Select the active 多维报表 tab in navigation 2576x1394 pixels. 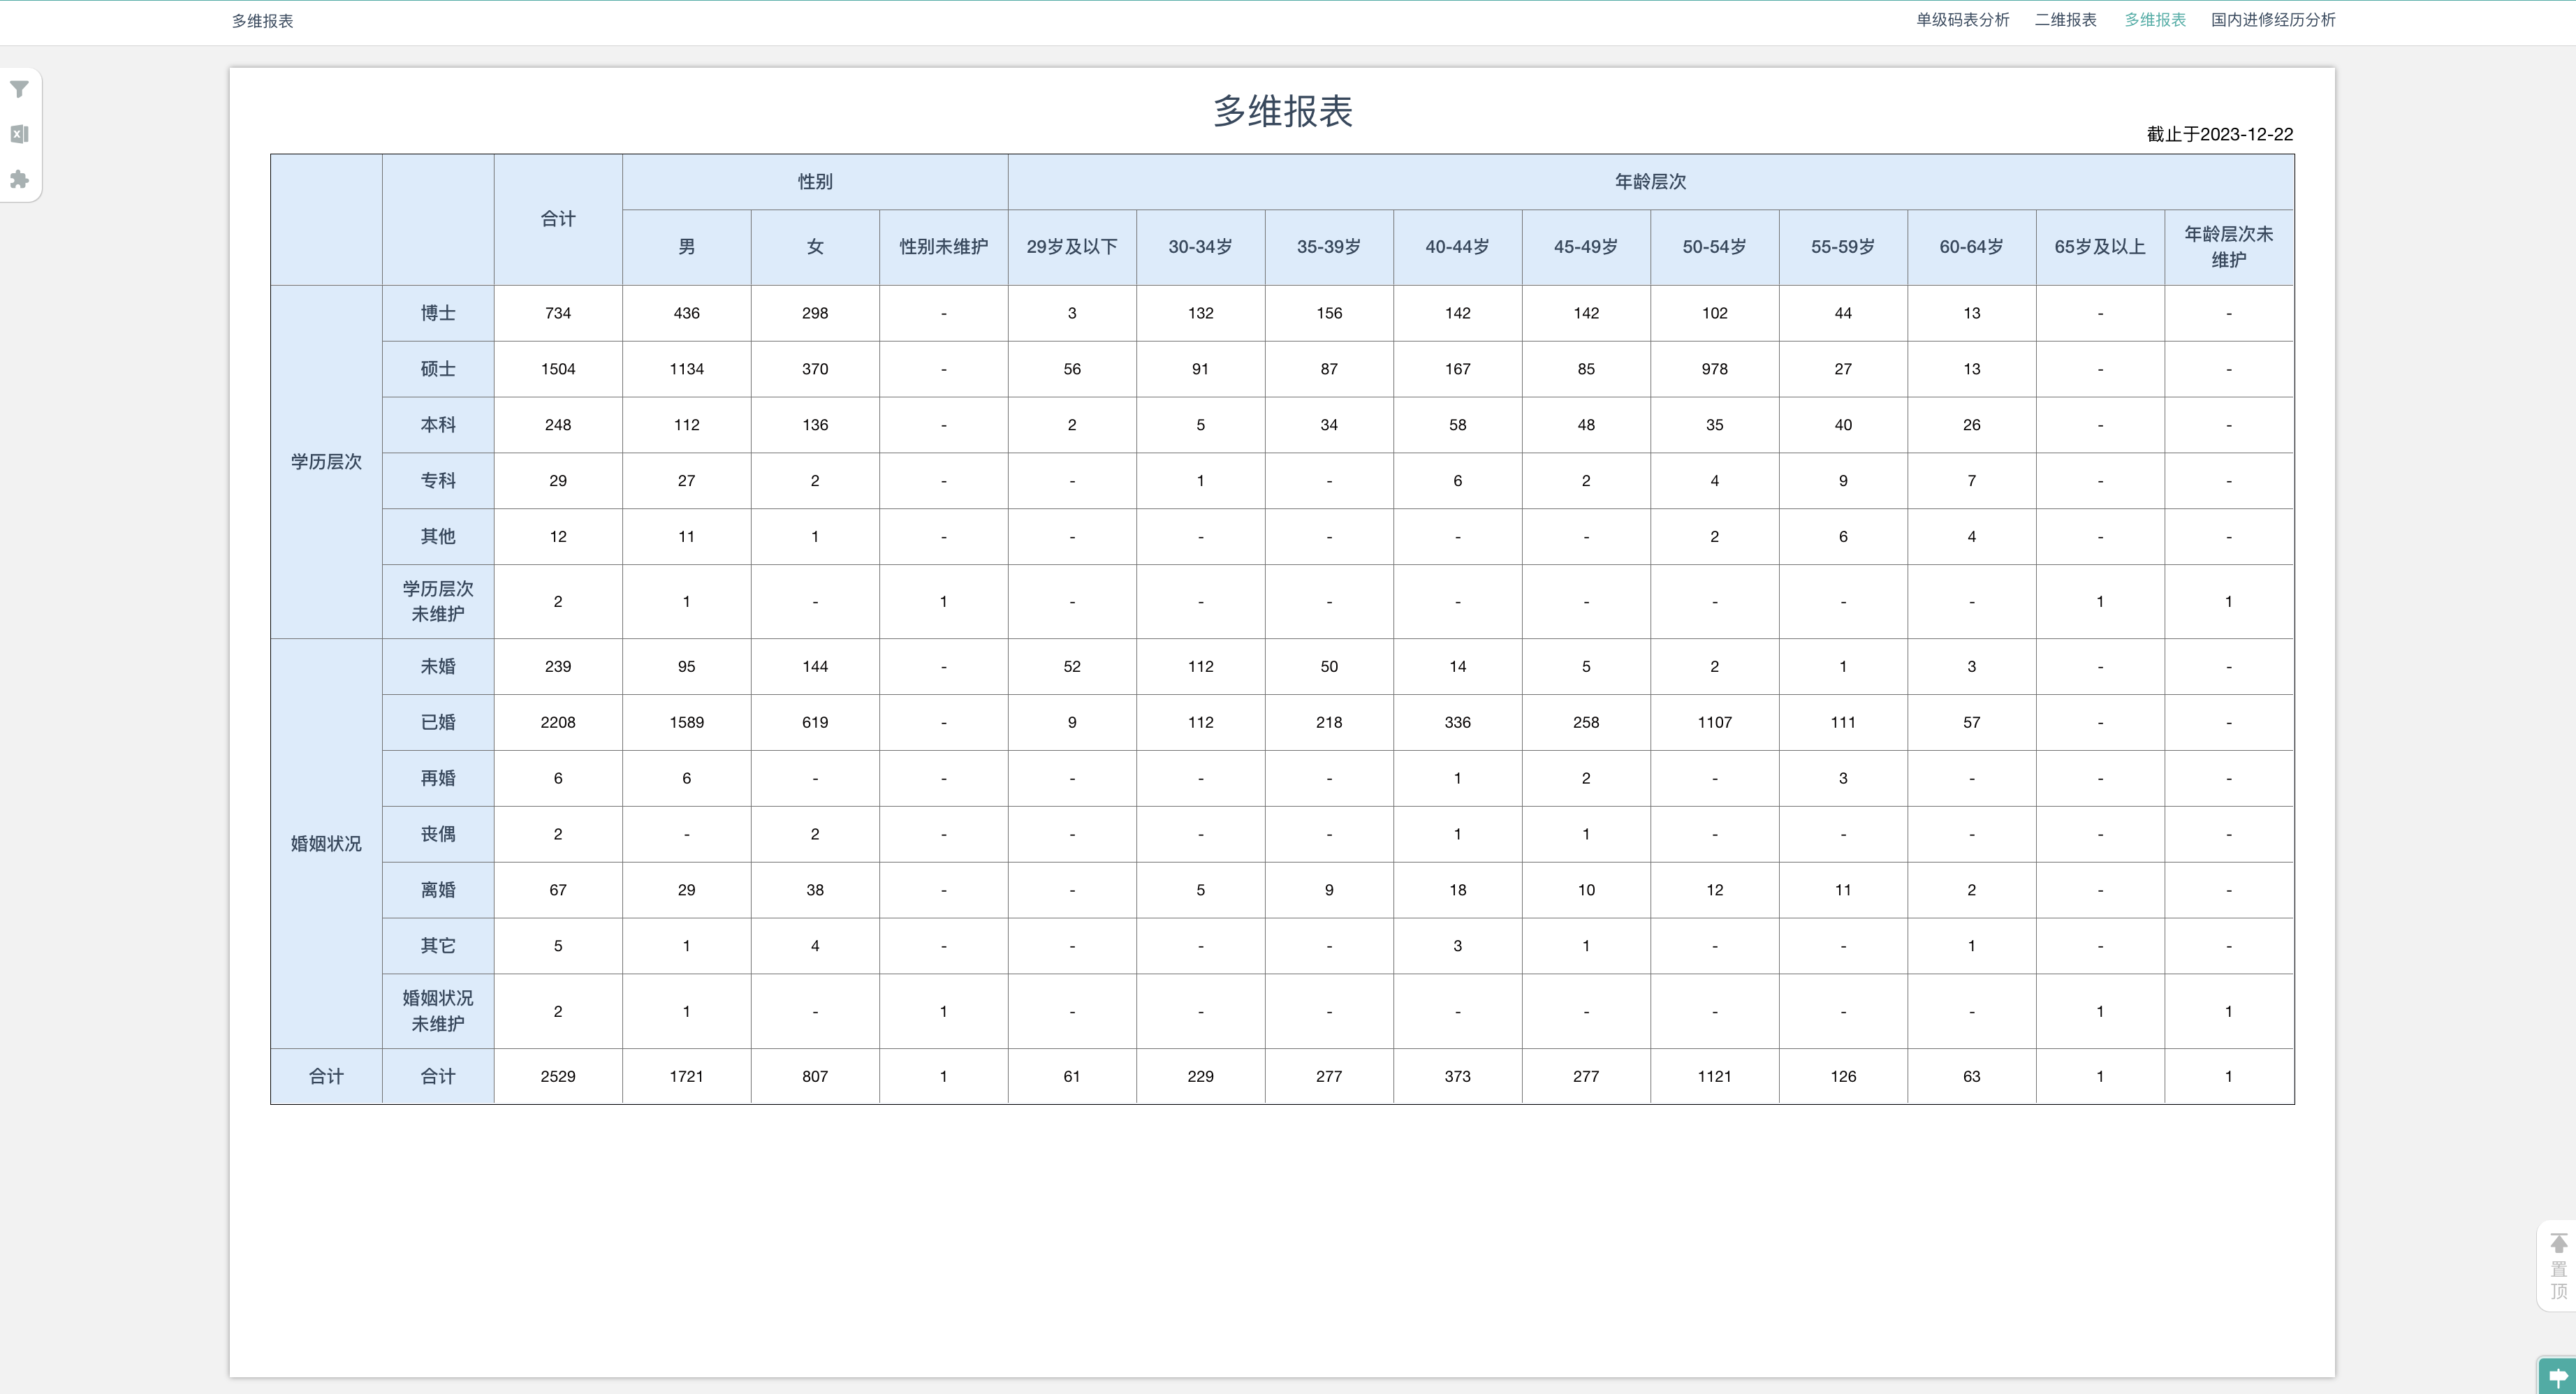tap(2155, 20)
